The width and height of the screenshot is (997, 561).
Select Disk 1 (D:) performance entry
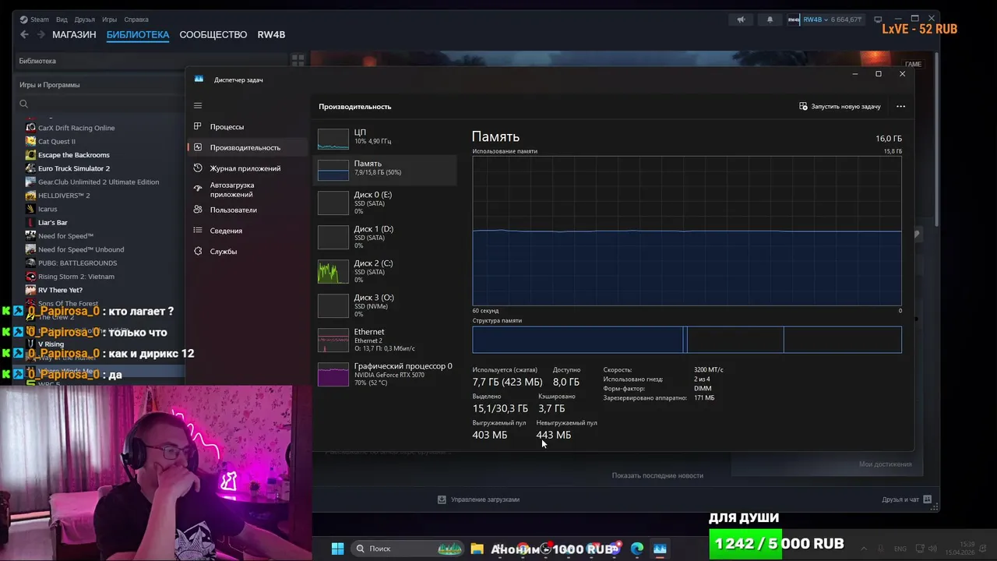coord(385,237)
